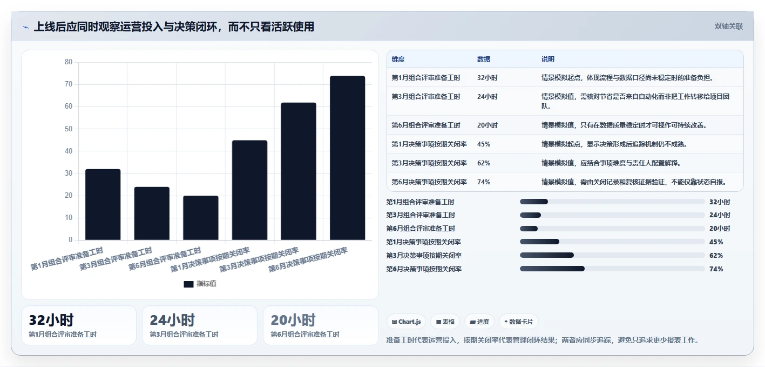Click the chart bar for 第6月组合评审准备工时
This screenshot has height=367, width=765.
[201, 218]
